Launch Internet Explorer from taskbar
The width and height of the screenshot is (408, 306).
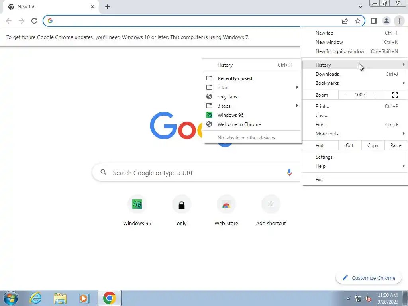coord(35,298)
